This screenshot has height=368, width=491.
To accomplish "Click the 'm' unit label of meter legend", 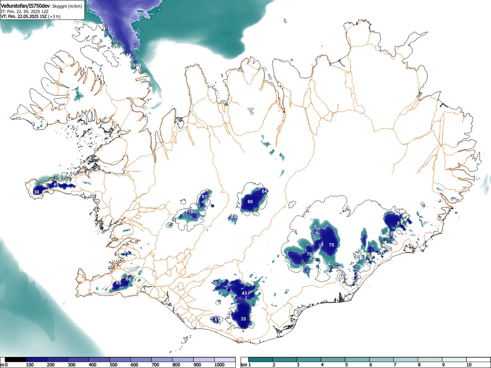I will (2, 365).
